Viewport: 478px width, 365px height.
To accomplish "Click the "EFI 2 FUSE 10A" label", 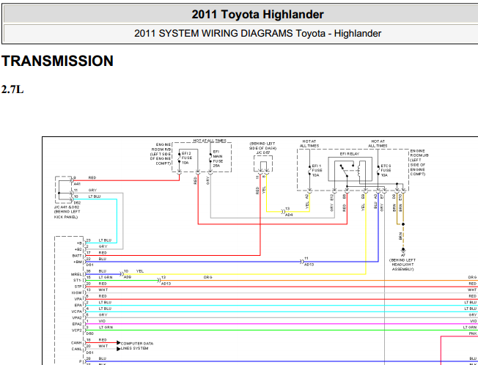I will [187, 158].
